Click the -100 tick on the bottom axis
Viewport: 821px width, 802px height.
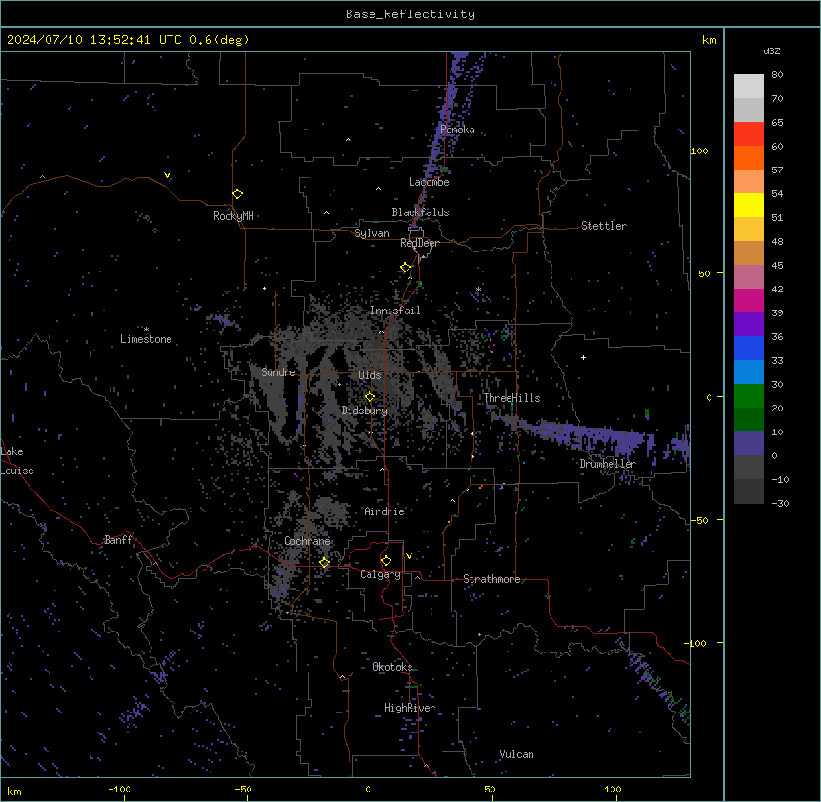[120, 790]
